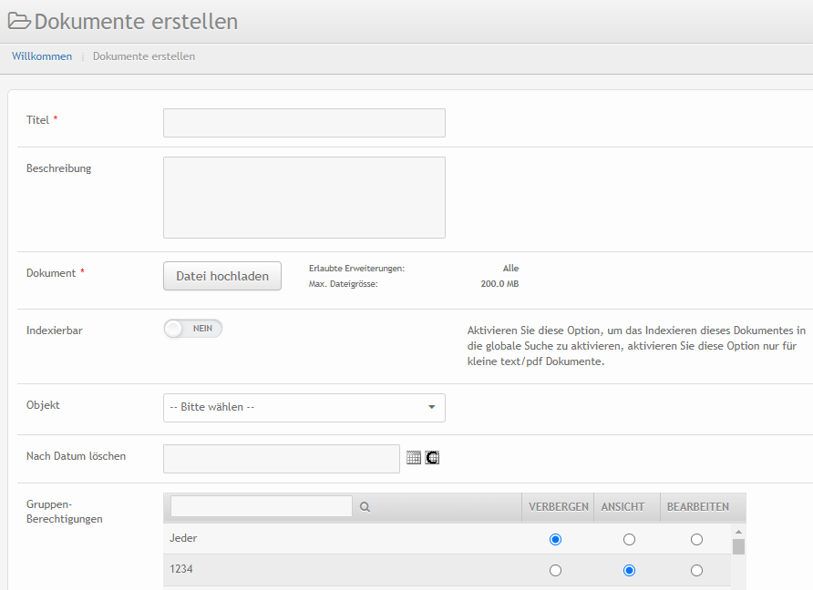Click the Erlaubte Erweiterungen label
The width and height of the screenshot is (813, 590).
click(x=356, y=269)
